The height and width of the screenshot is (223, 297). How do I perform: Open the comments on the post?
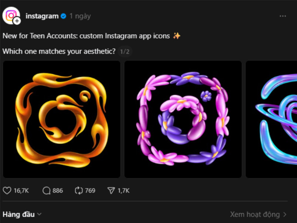tap(46, 190)
